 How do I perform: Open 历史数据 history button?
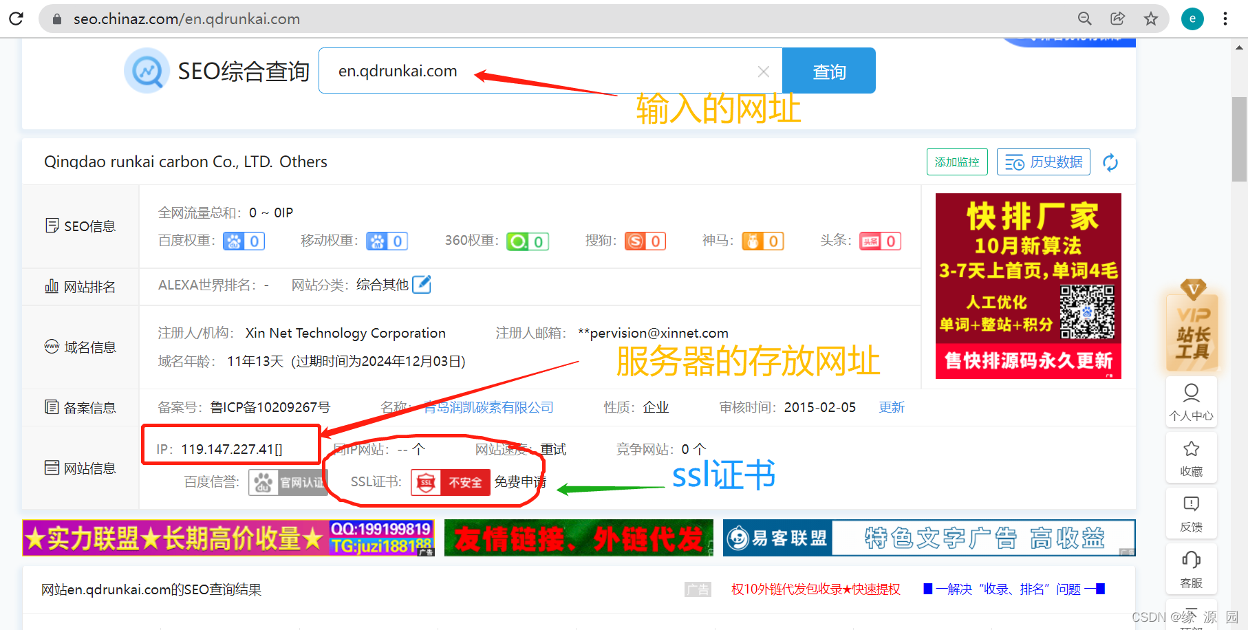(x=1044, y=162)
